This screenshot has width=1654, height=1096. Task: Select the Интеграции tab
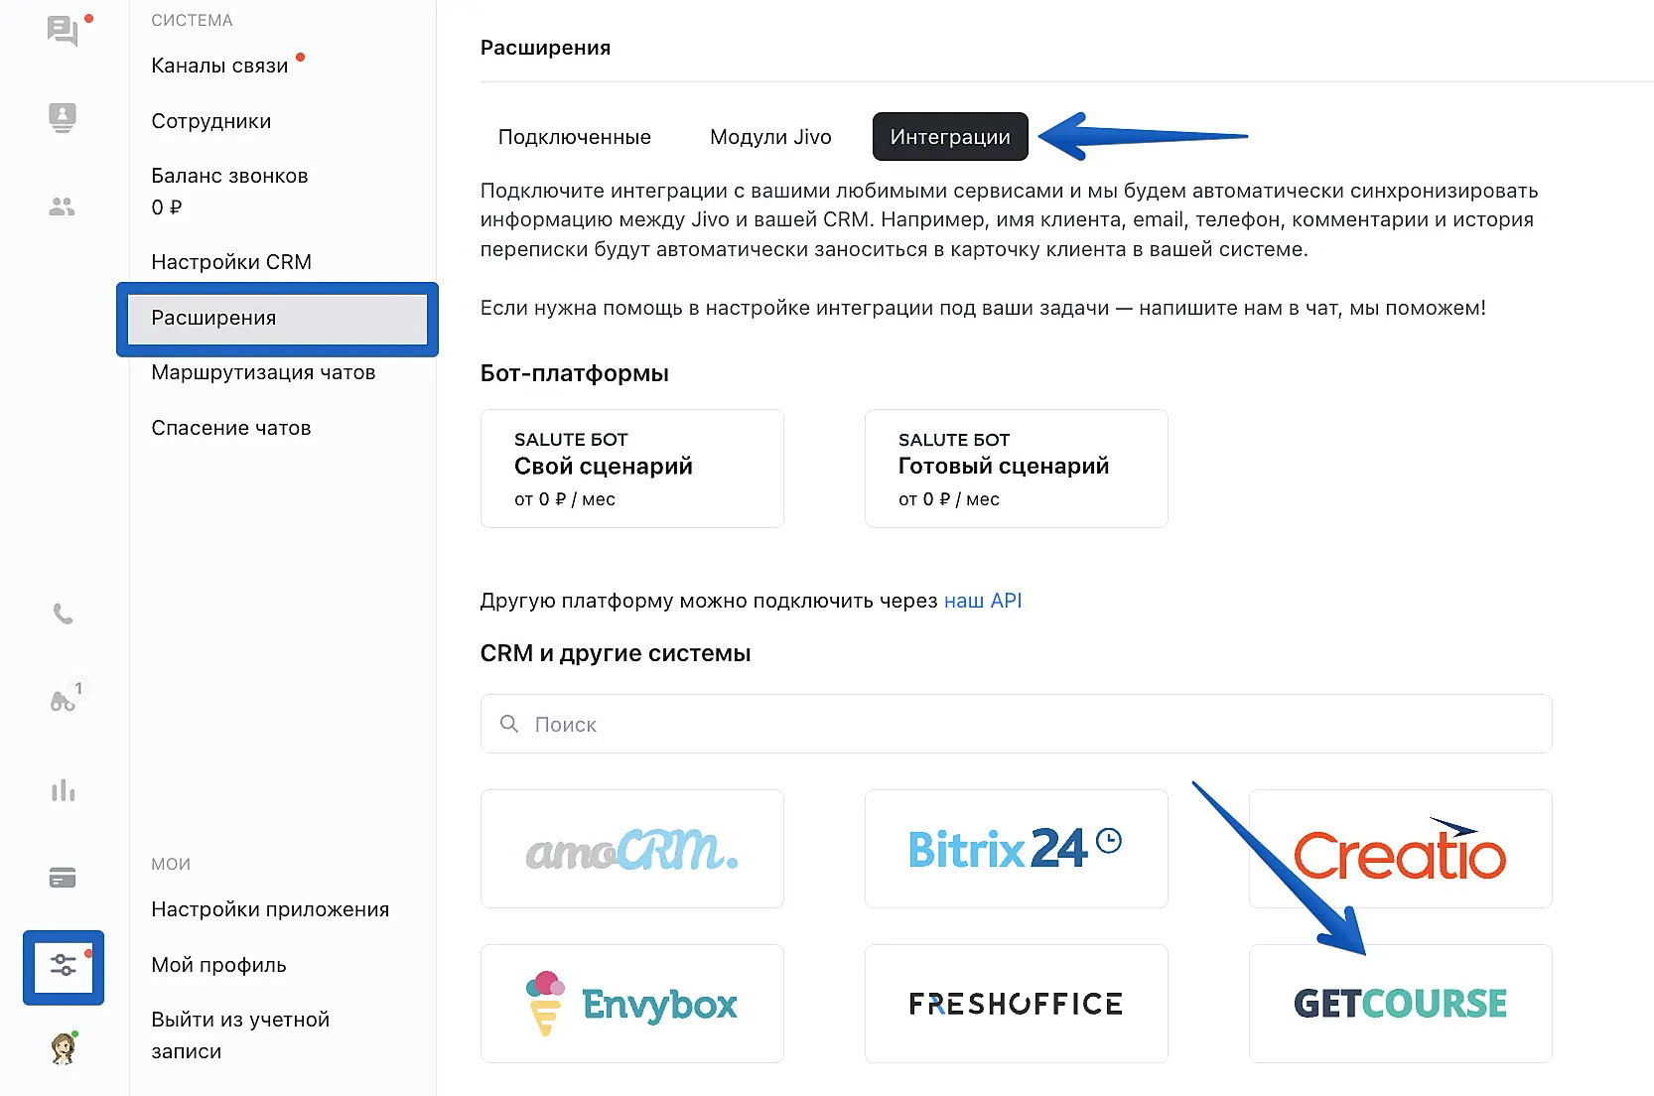(x=950, y=137)
